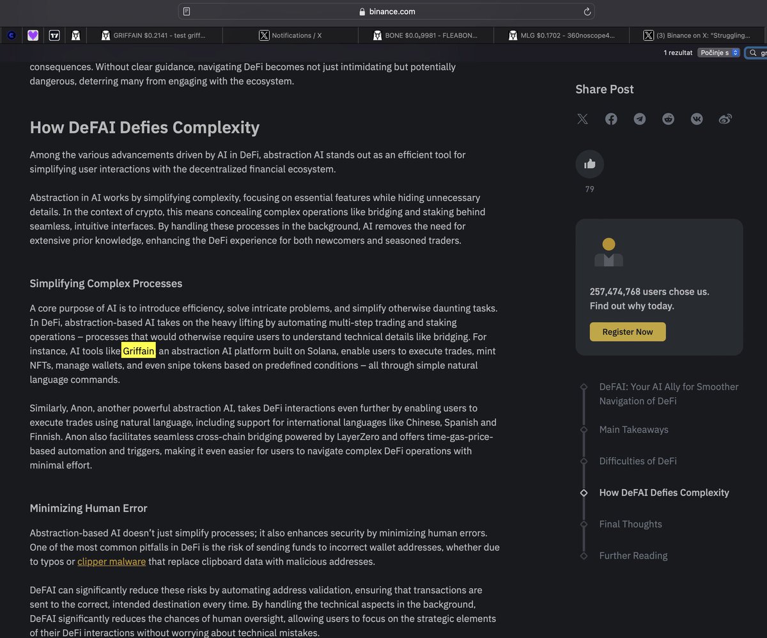767x638 pixels.
Task: Switch to the MLG $0.1702 tab
Action: click(561, 36)
